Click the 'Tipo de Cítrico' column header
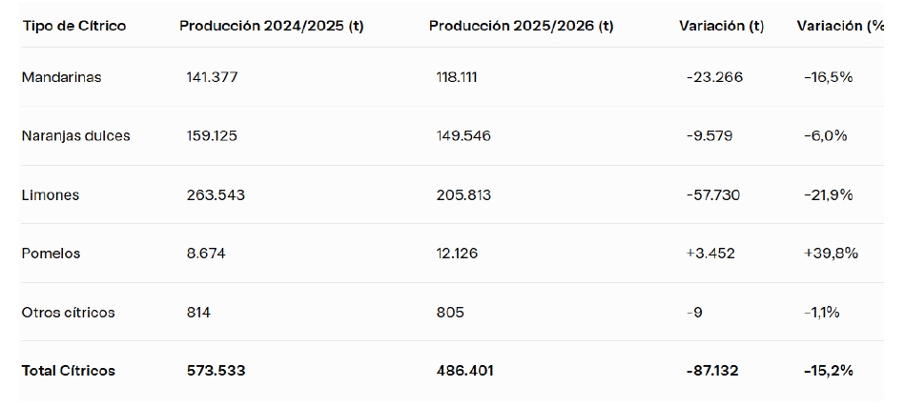This screenshot has height=407, width=905. click(73, 26)
